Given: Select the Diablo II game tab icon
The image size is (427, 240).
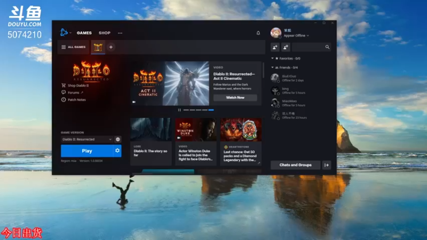Looking at the screenshot, I should tap(98, 47).
